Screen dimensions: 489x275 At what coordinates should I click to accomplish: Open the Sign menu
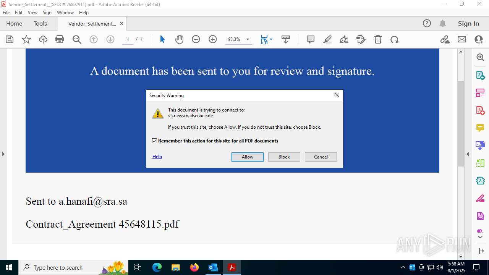click(x=47, y=13)
